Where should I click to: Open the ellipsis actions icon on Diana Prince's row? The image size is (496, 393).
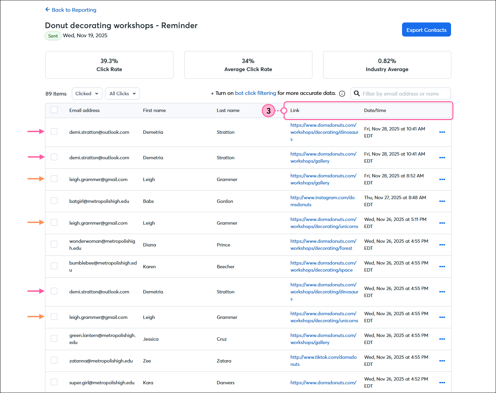(x=442, y=245)
